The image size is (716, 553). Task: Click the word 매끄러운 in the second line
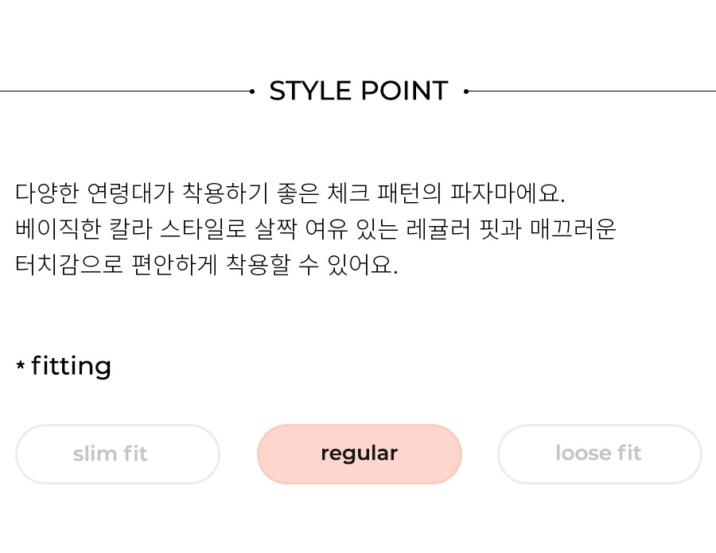[x=573, y=229]
